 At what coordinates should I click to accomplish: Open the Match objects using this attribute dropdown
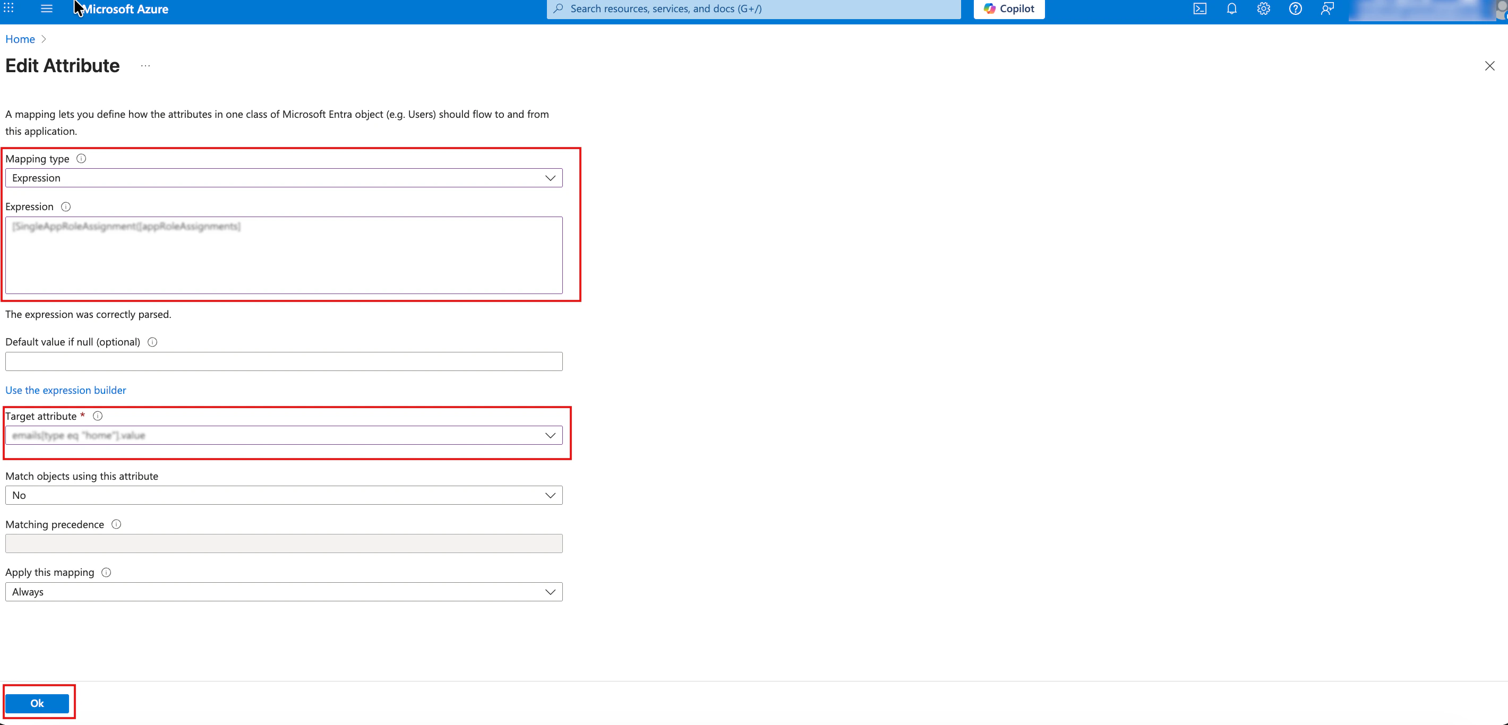[284, 496]
